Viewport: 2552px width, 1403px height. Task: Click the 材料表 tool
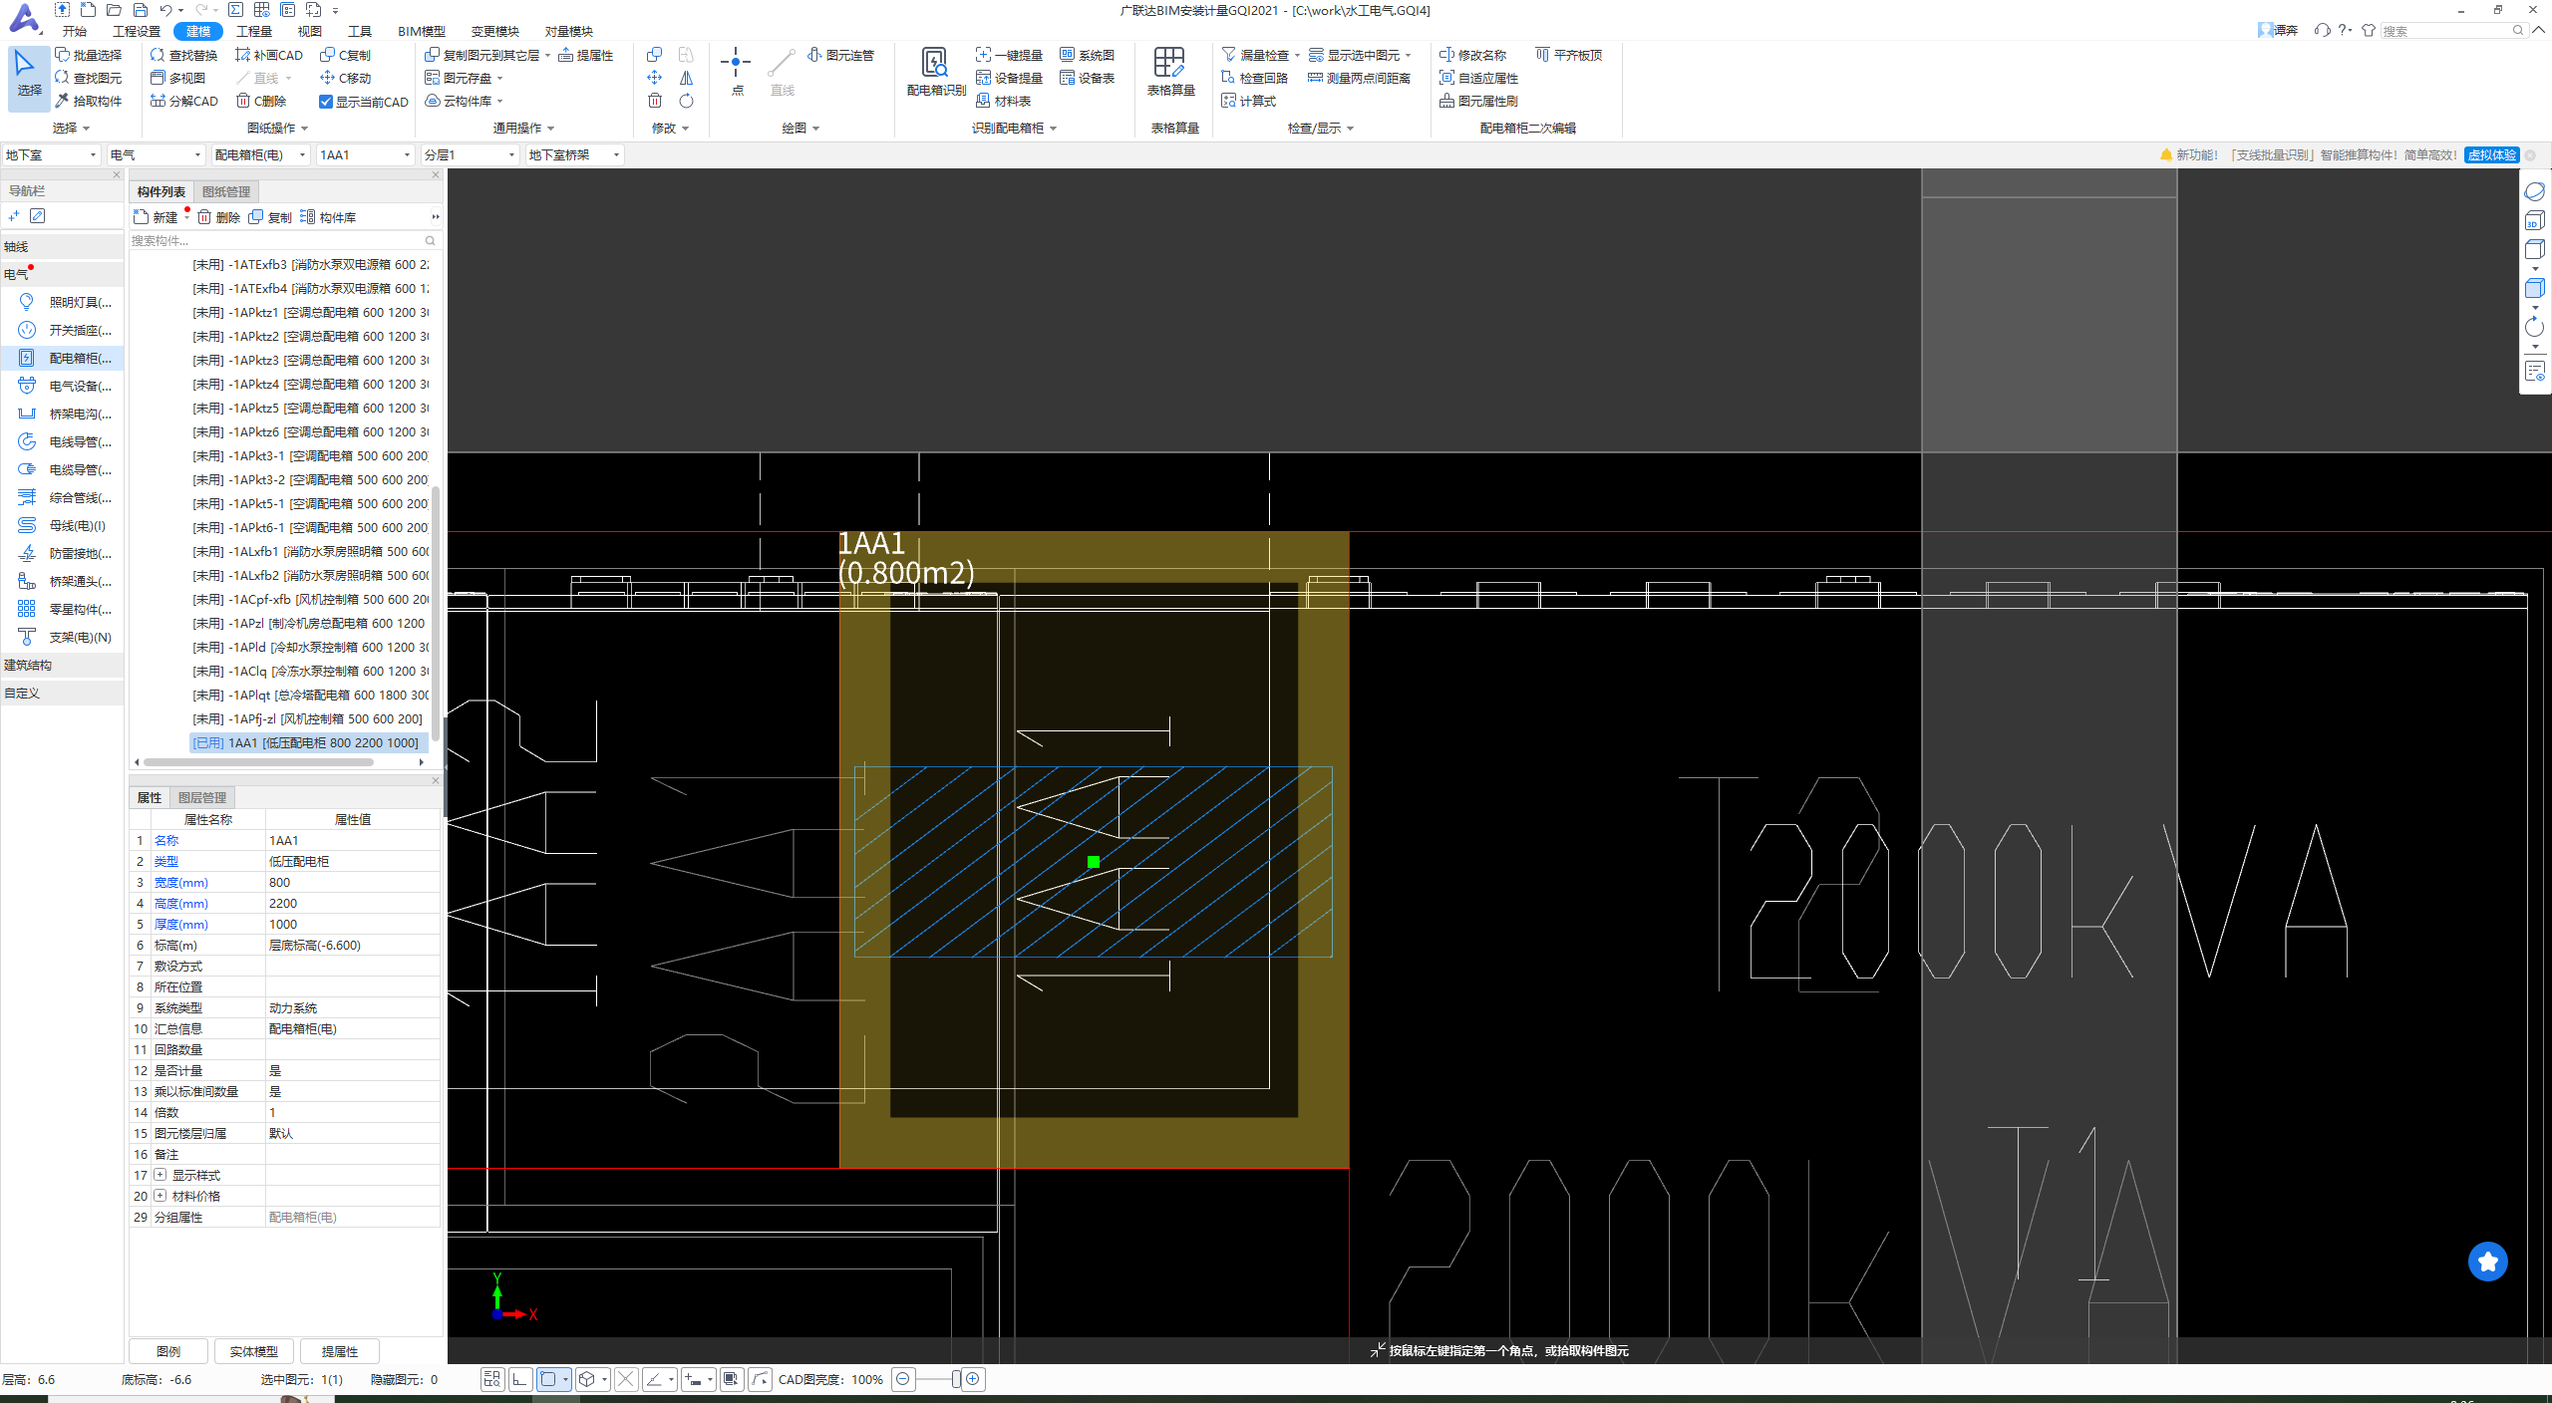(1004, 101)
